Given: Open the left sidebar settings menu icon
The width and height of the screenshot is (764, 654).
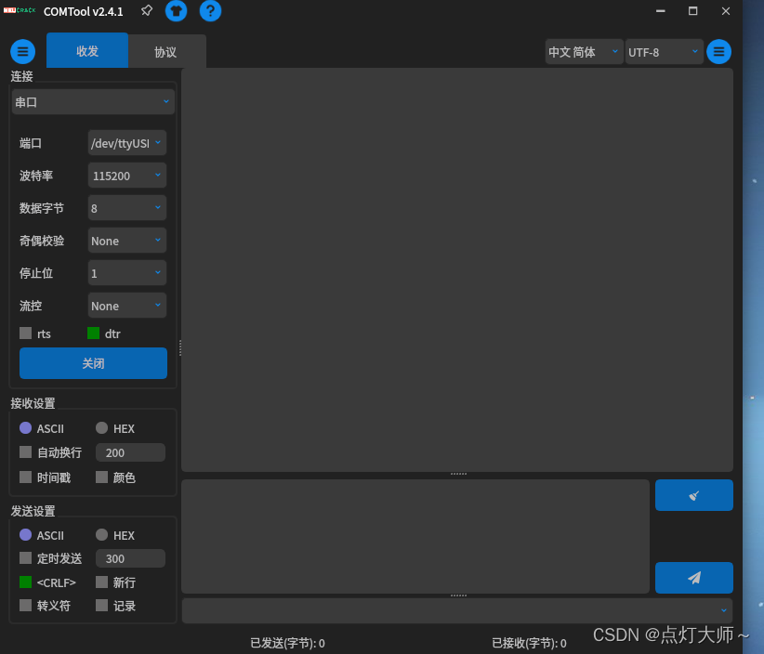Looking at the screenshot, I should [22, 51].
